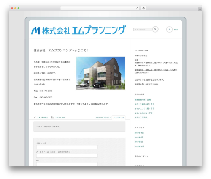Click the URL input field
This screenshot has width=211, height=179.
pyautogui.click(x=67, y=164)
